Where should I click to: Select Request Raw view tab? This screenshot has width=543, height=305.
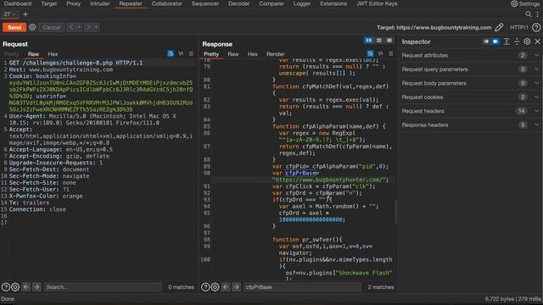point(33,54)
